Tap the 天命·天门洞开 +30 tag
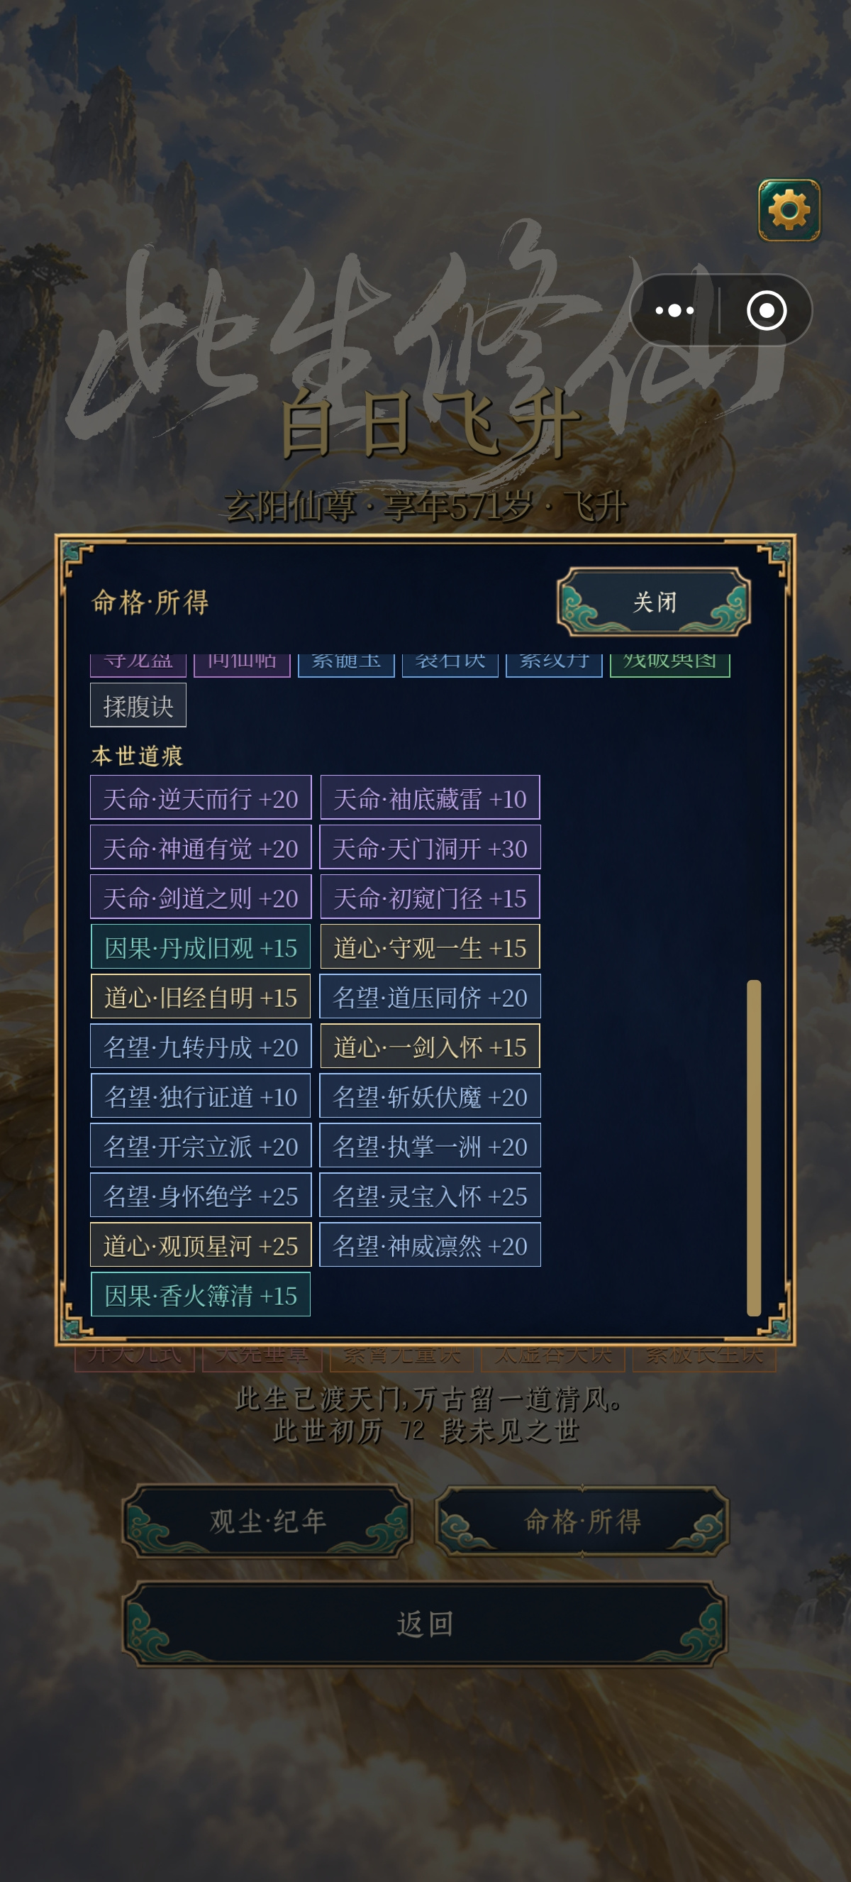Image resolution: width=851 pixels, height=1882 pixels. pos(430,847)
